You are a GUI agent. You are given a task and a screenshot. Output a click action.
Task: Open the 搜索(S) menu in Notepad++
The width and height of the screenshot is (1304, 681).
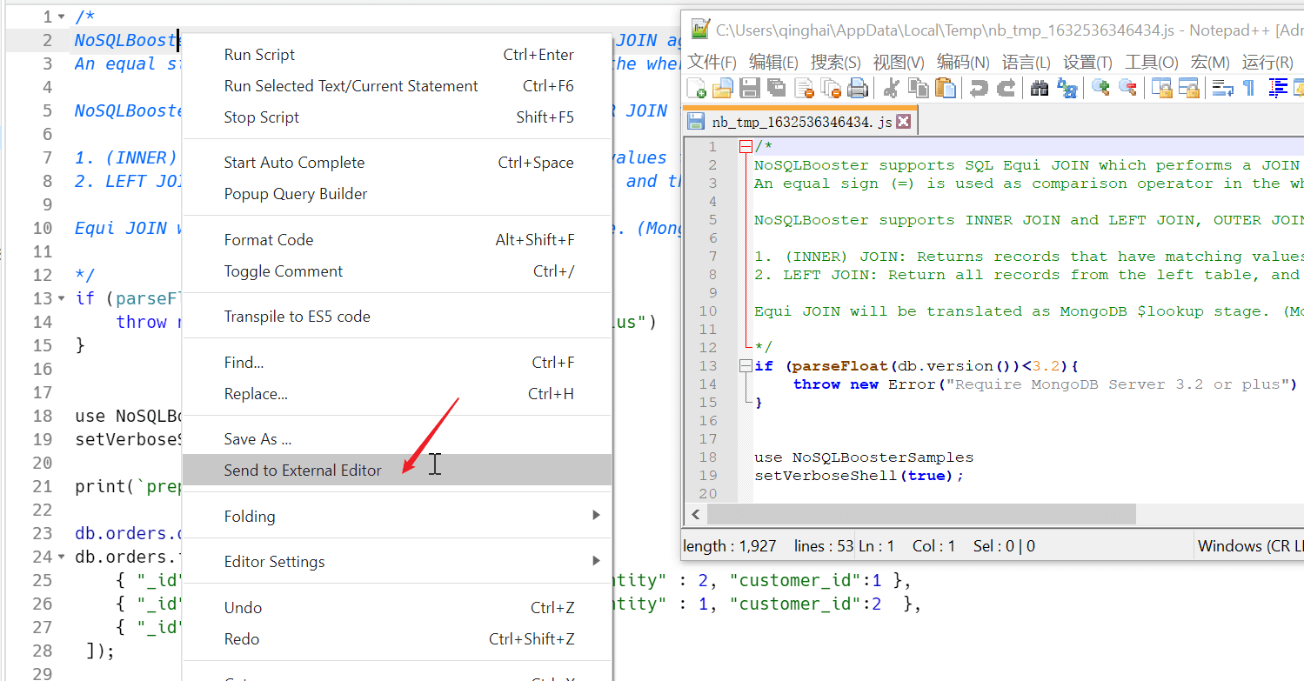(x=835, y=62)
